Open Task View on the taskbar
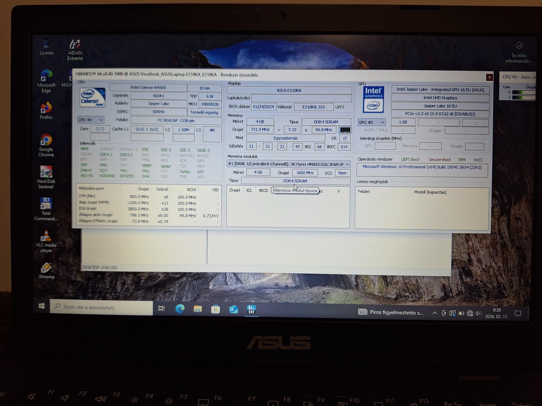This screenshot has height=406, width=542. coord(161,308)
